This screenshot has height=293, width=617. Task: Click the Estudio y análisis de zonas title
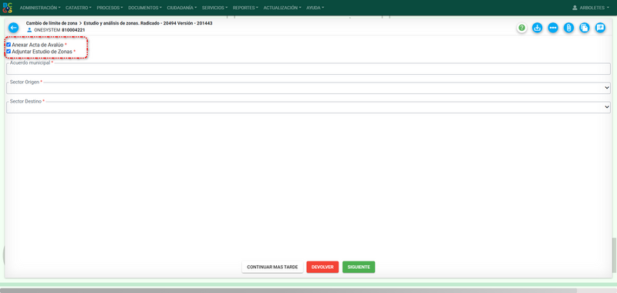click(111, 23)
